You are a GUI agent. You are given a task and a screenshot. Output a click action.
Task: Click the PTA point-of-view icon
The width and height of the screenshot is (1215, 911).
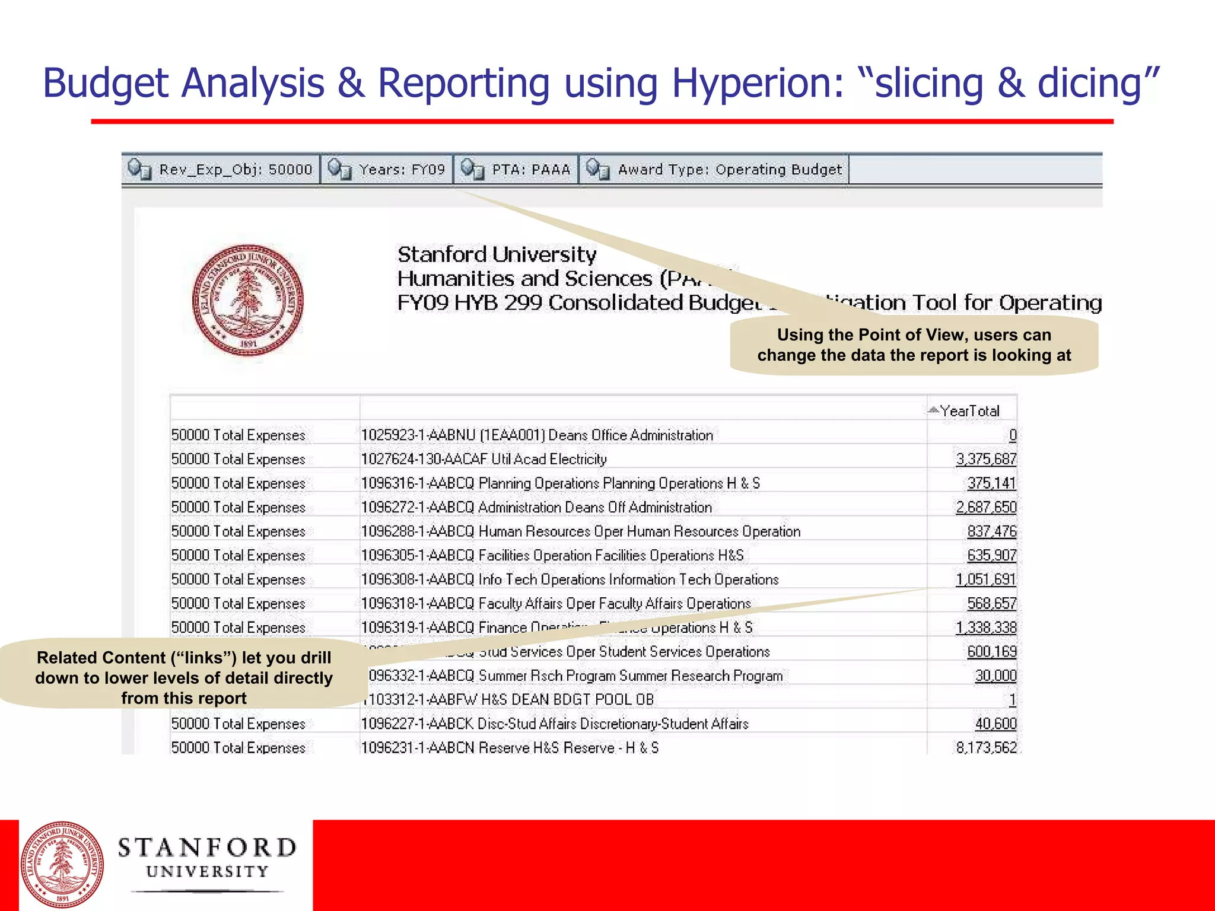pos(473,170)
